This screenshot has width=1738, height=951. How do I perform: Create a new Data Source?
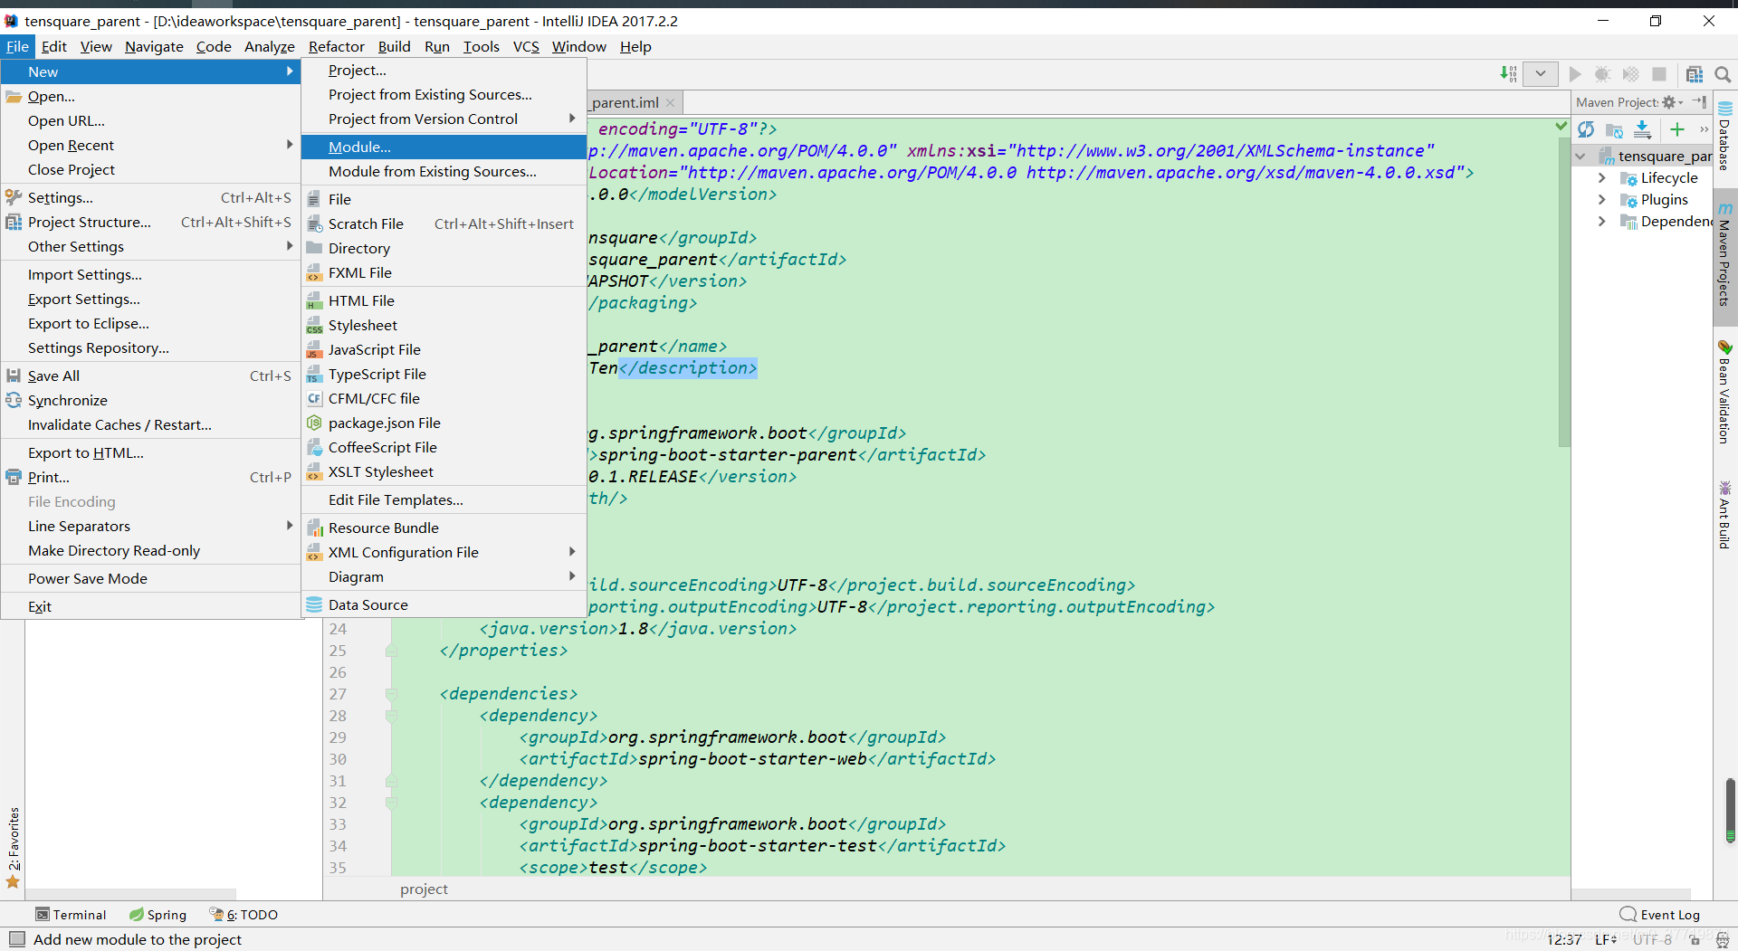click(444, 605)
